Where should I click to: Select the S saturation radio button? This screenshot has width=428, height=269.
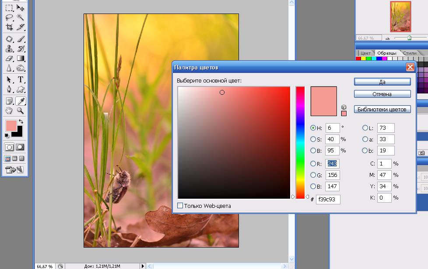pyautogui.click(x=313, y=139)
